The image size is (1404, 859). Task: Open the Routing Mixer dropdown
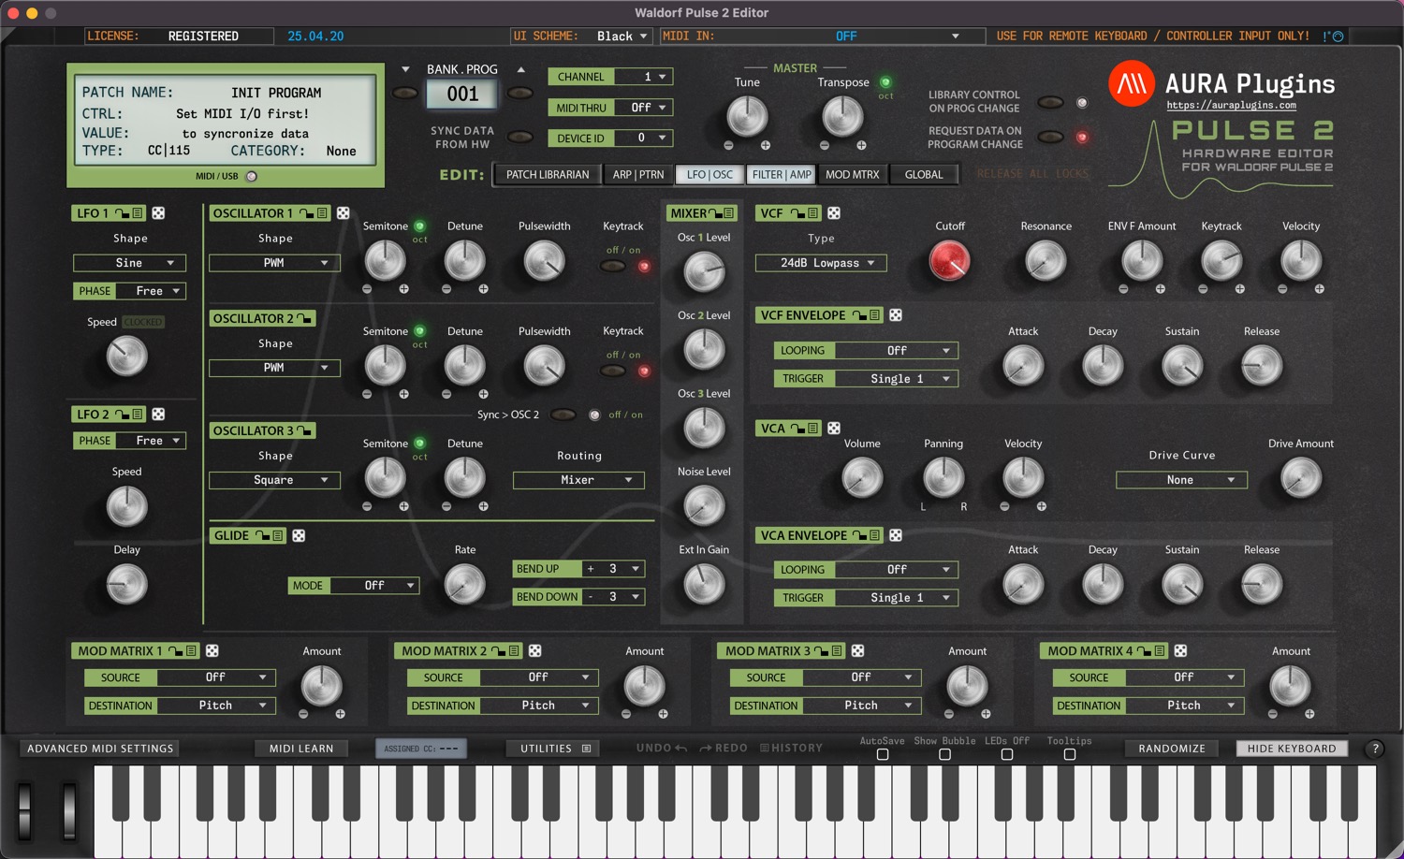click(x=578, y=480)
